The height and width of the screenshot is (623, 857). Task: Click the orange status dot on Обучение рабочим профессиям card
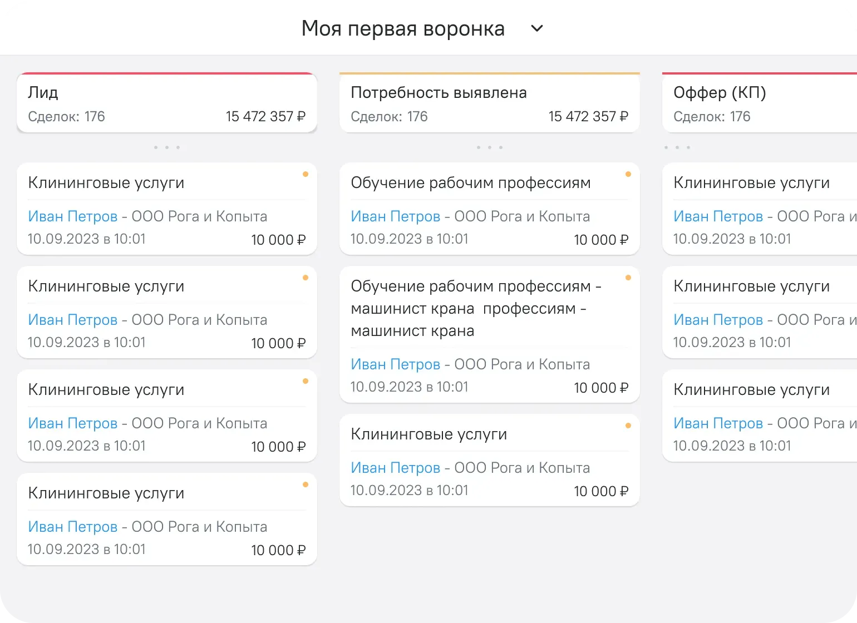[628, 174]
